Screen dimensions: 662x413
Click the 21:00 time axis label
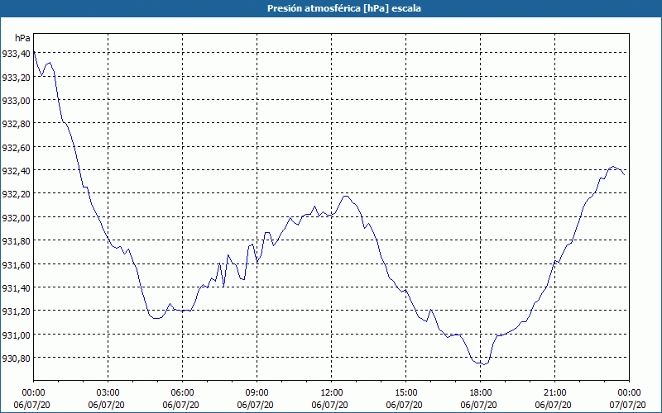pyautogui.click(x=554, y=393)
